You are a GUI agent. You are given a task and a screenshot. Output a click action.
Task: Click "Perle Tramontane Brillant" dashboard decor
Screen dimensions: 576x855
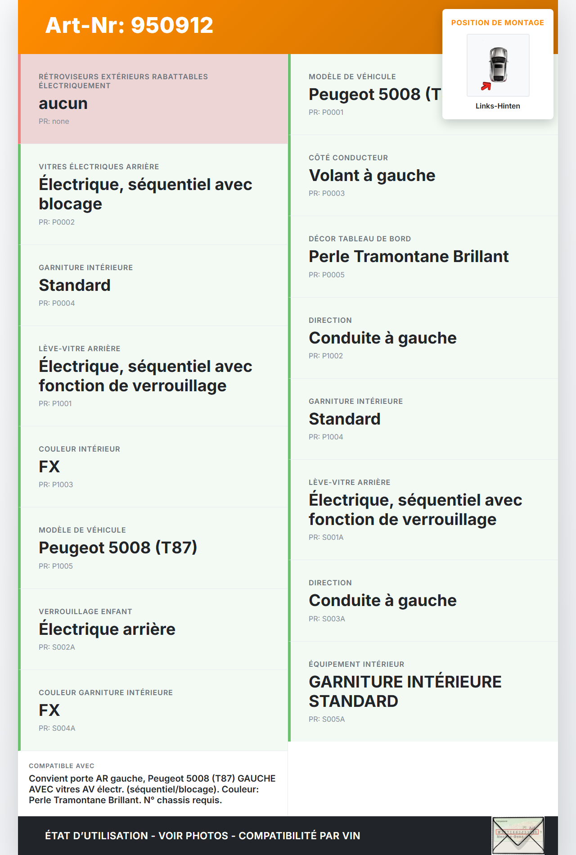[409, 257]
